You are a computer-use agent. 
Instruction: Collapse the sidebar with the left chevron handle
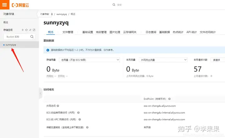point(41,93)
